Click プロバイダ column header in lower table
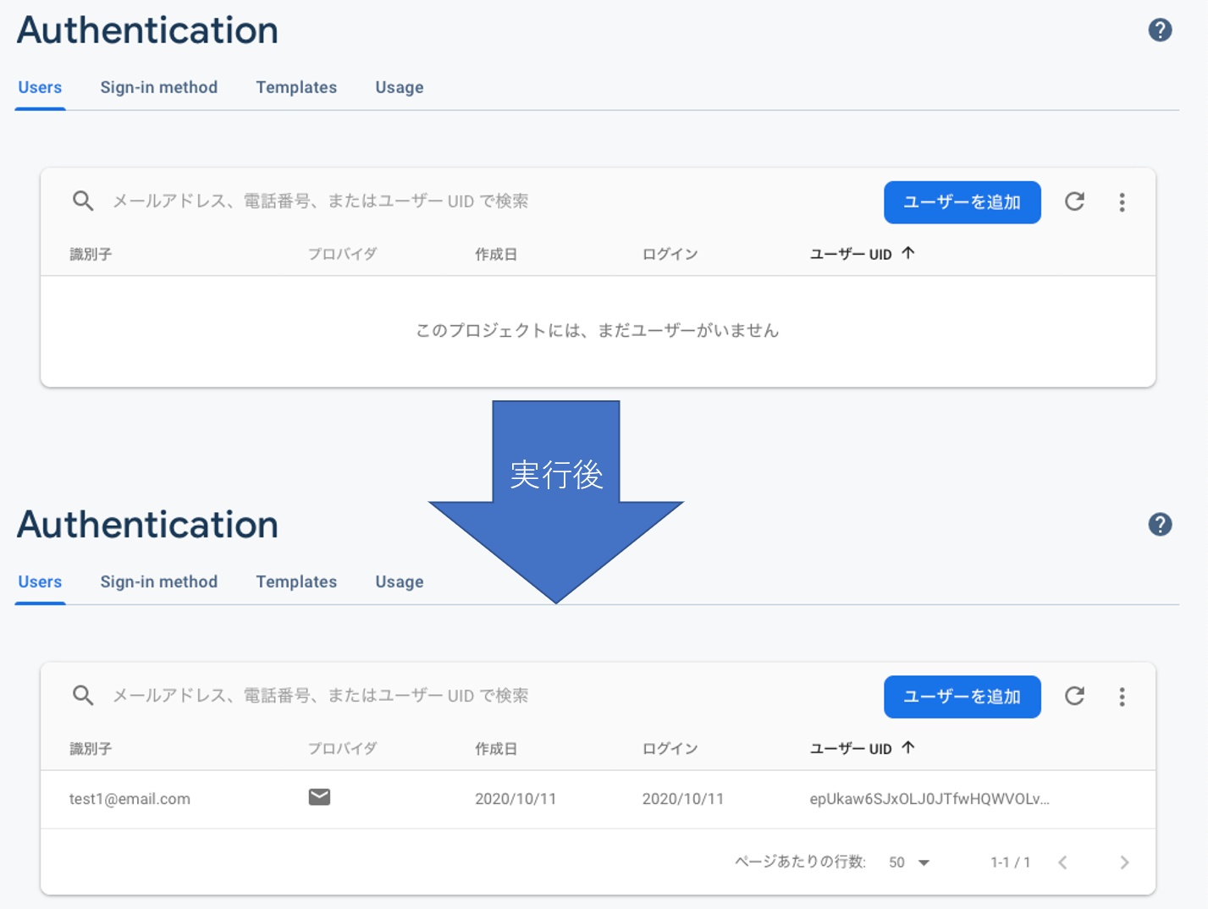The width and height of the screenshot is (1208, 909). pos(342,748)
